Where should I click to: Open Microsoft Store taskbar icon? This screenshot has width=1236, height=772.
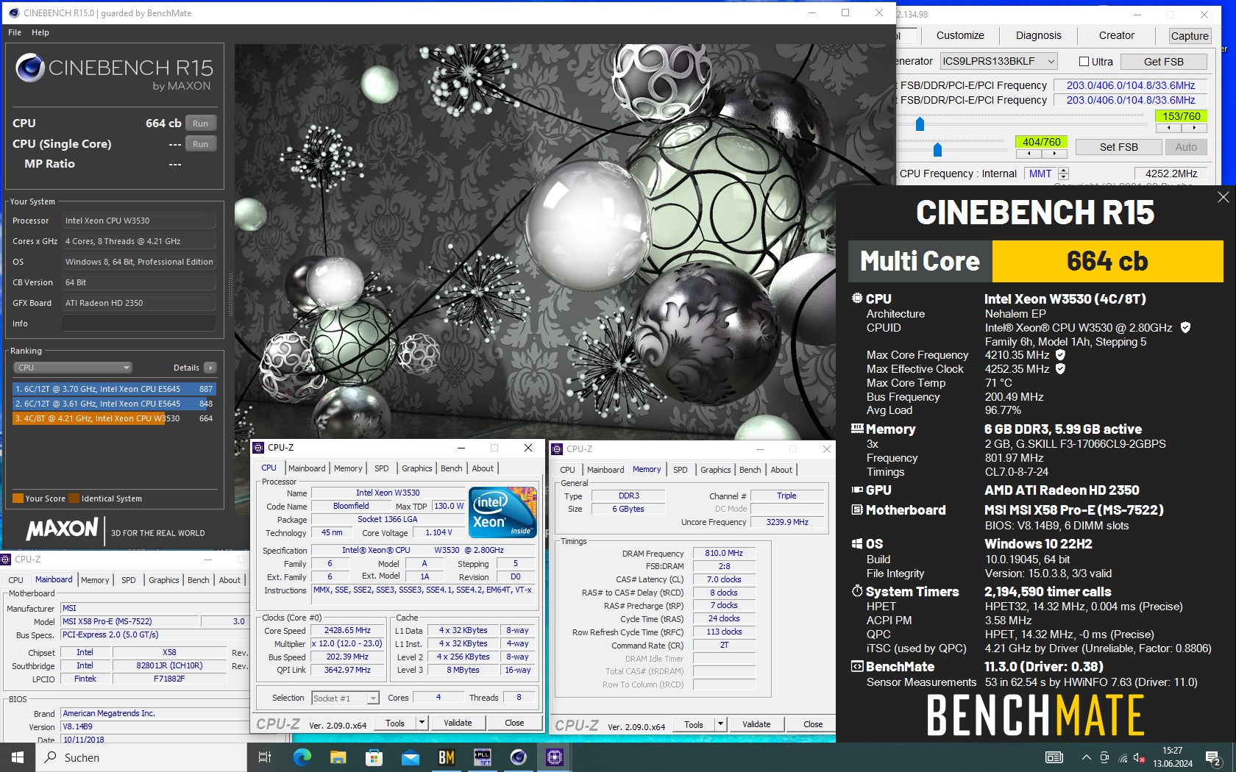[x=374, y=757]
